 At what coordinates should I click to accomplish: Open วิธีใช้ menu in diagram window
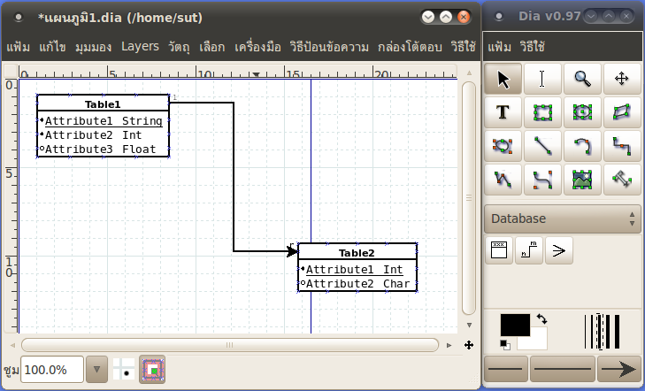(463, 47)
